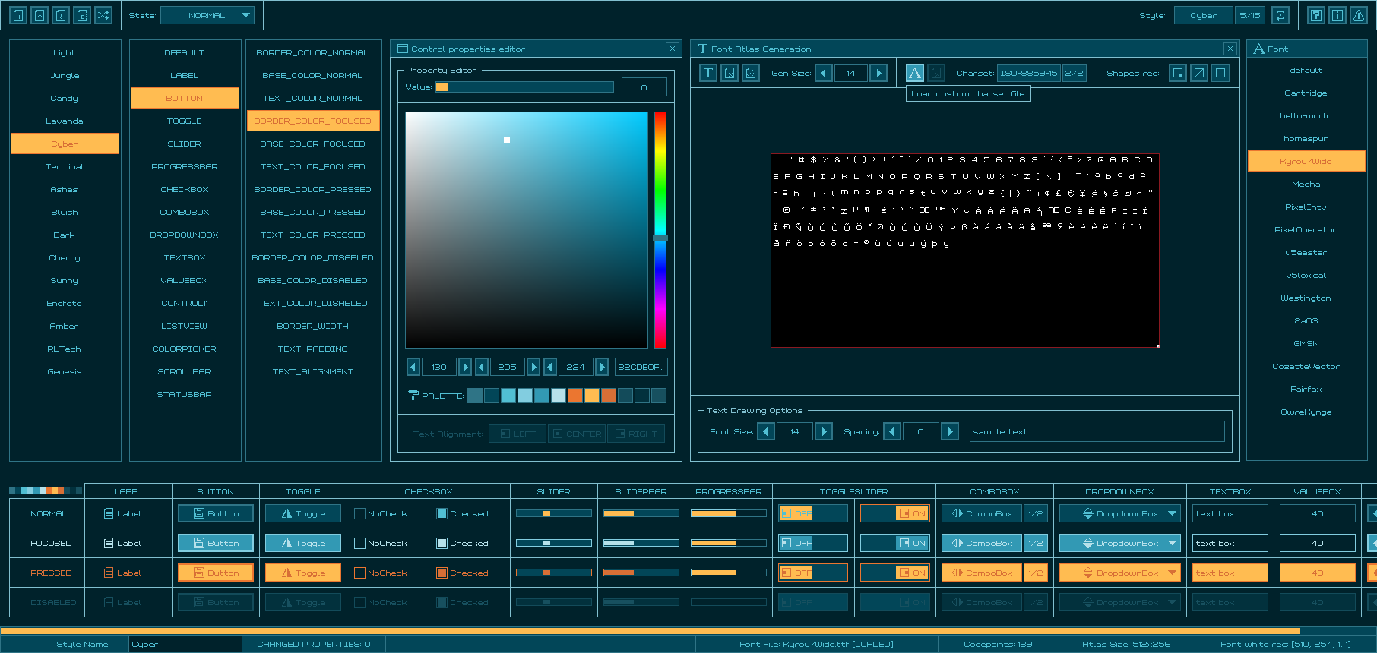Select the Terminal style in the list

(x=65, y=167)
